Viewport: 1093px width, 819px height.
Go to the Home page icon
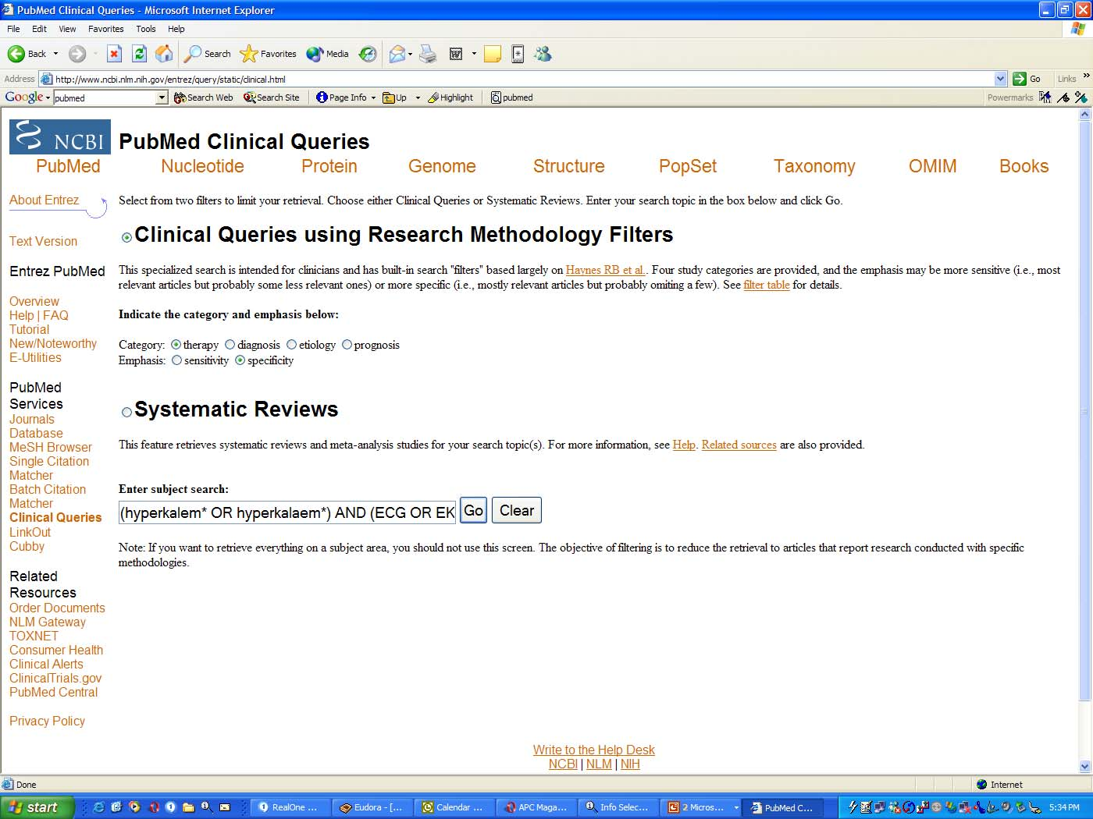click(x=164, y=54)
